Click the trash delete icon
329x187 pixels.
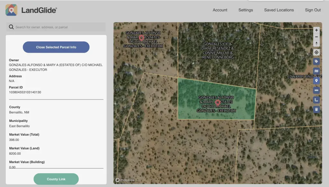316,110
